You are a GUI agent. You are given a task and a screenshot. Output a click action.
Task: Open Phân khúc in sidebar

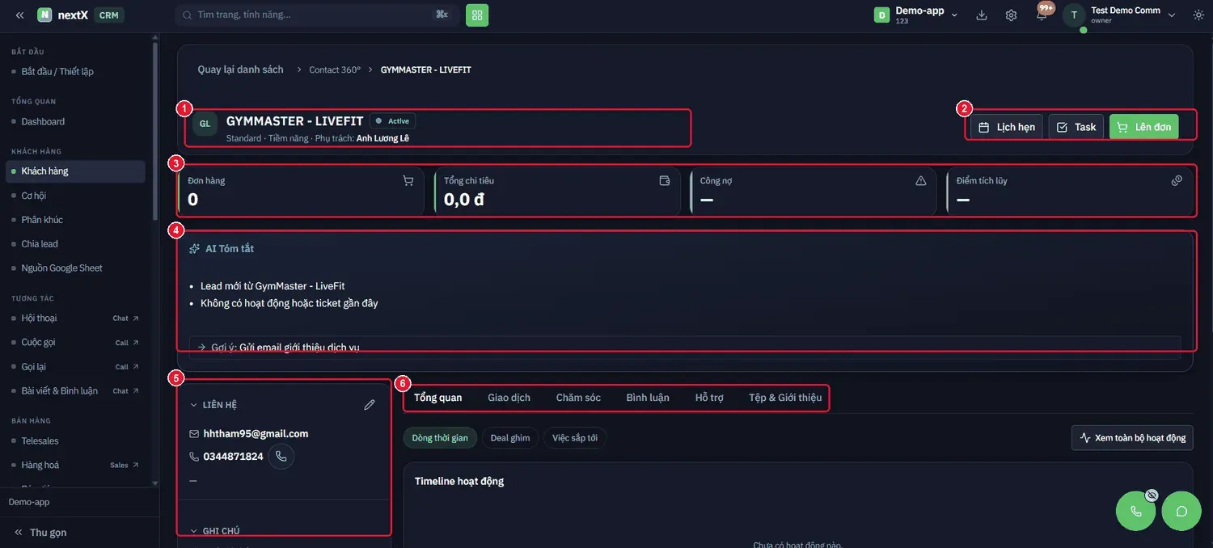42,220
